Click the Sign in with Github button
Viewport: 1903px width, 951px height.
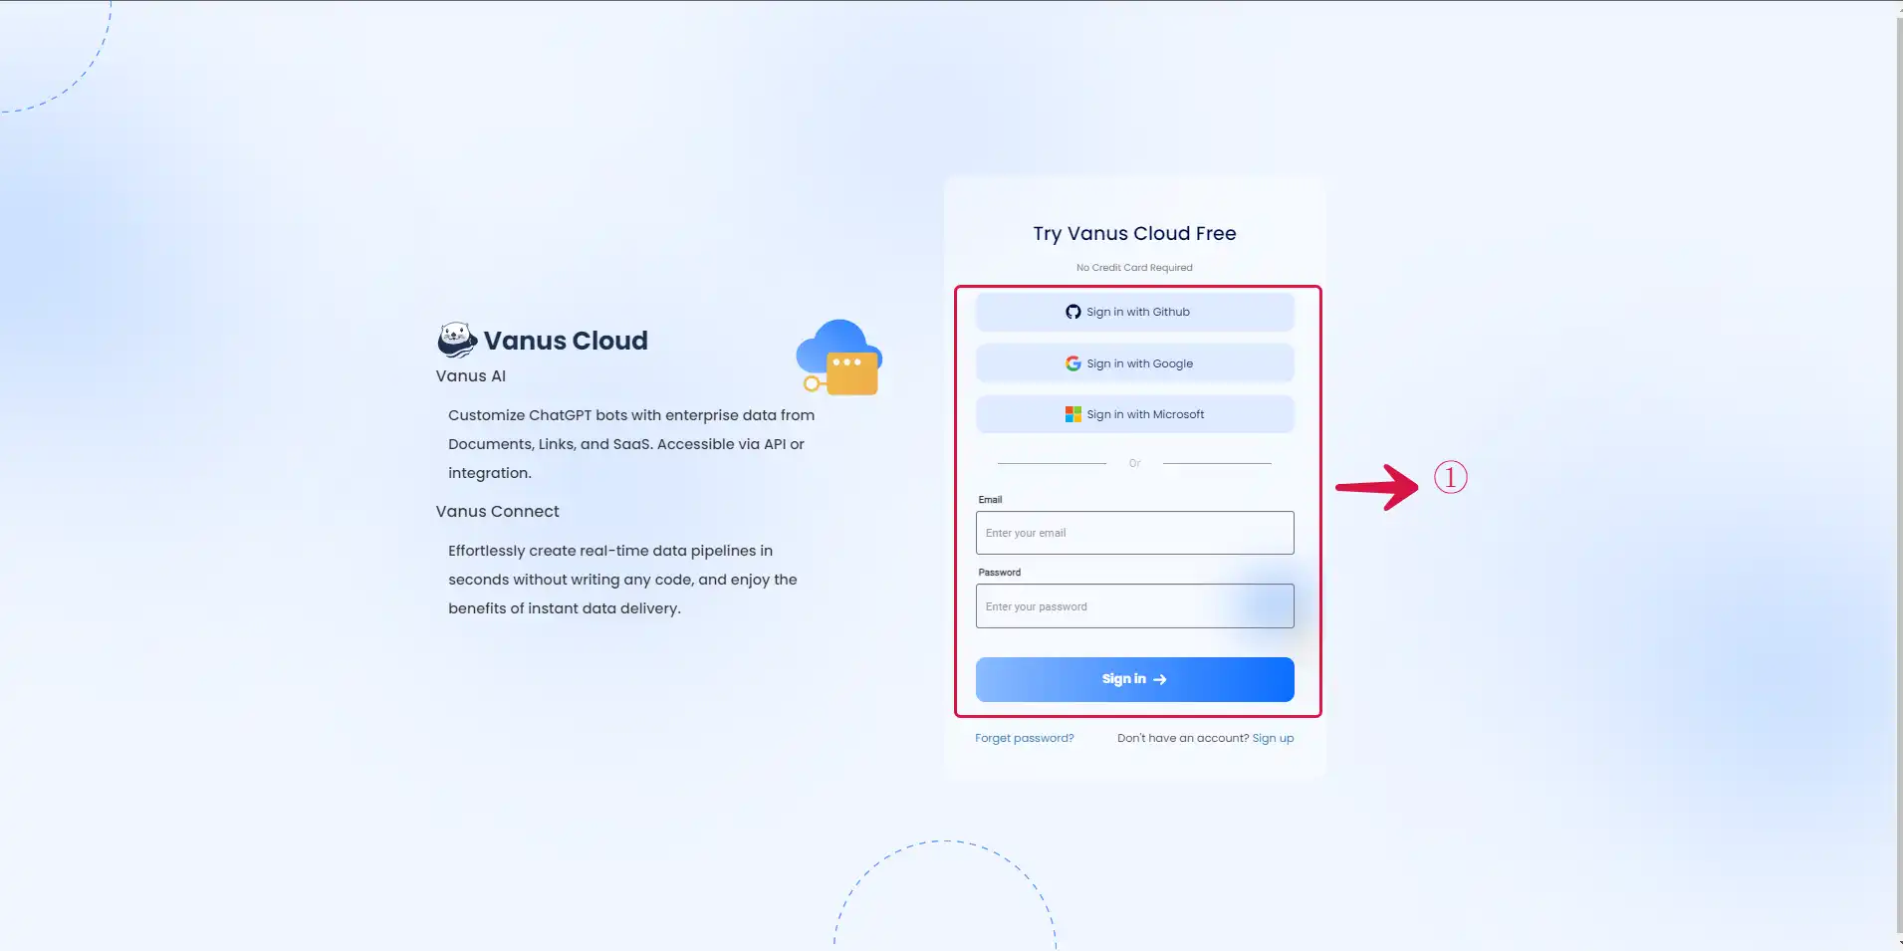point(1134,312)
